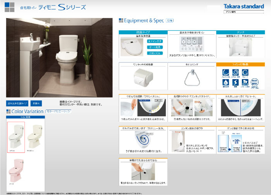The width and height of the screenshot is (271, 195).
Task: Click the reform-compatible feature icon
Action: [245, 82]
